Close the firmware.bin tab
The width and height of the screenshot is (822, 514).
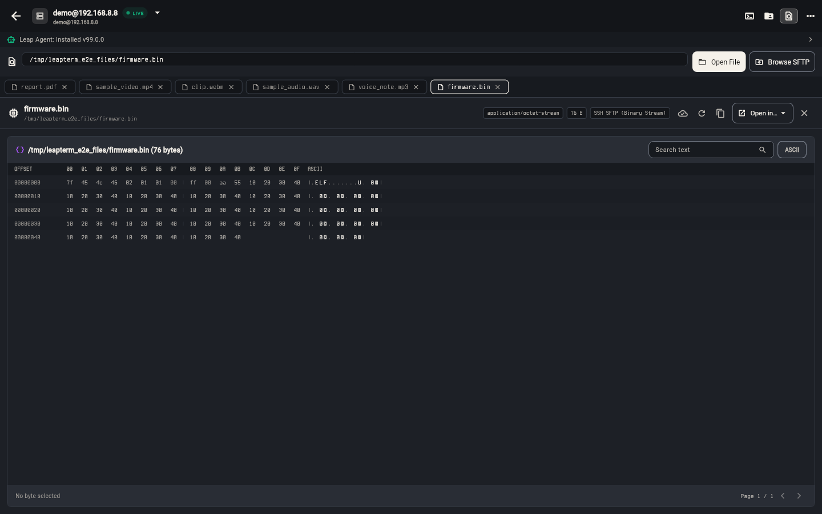(x=498, y=87)
